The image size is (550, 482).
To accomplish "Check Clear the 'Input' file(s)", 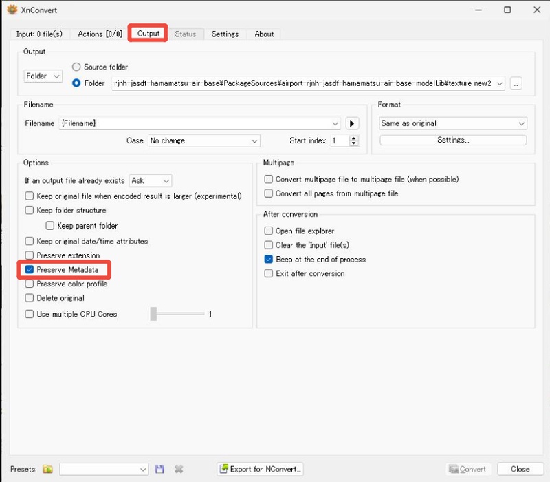I will coord(268,245).
